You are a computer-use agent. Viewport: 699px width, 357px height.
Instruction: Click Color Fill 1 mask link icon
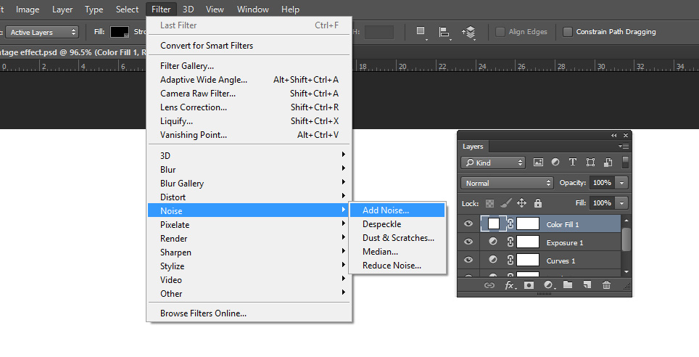pyautogui.click(x=511, y=224)
